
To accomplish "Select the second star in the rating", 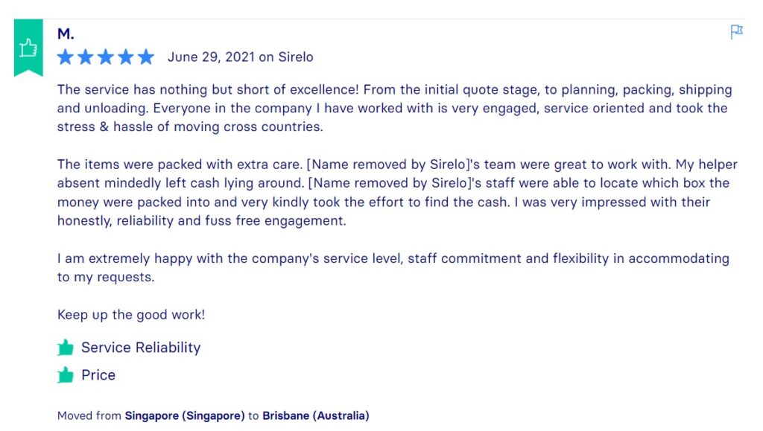I will 86,56.
